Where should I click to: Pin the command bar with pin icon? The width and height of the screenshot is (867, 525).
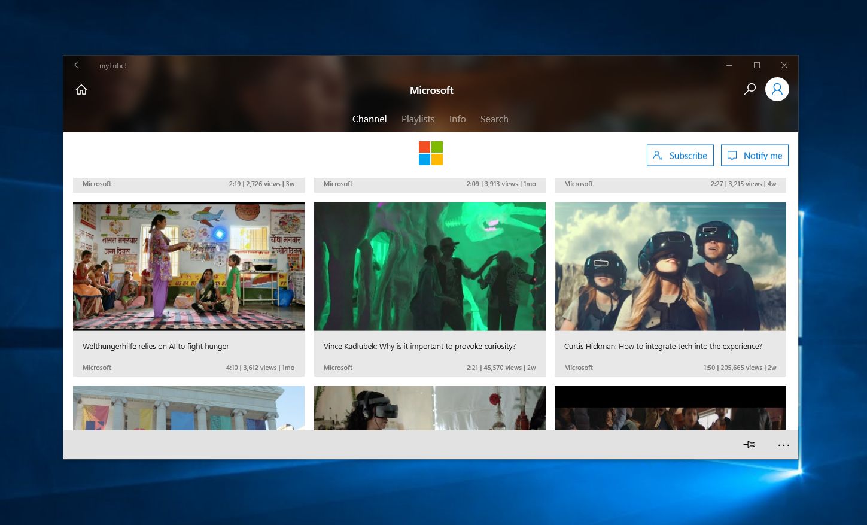pyautogui.click(x=749, y=444)
